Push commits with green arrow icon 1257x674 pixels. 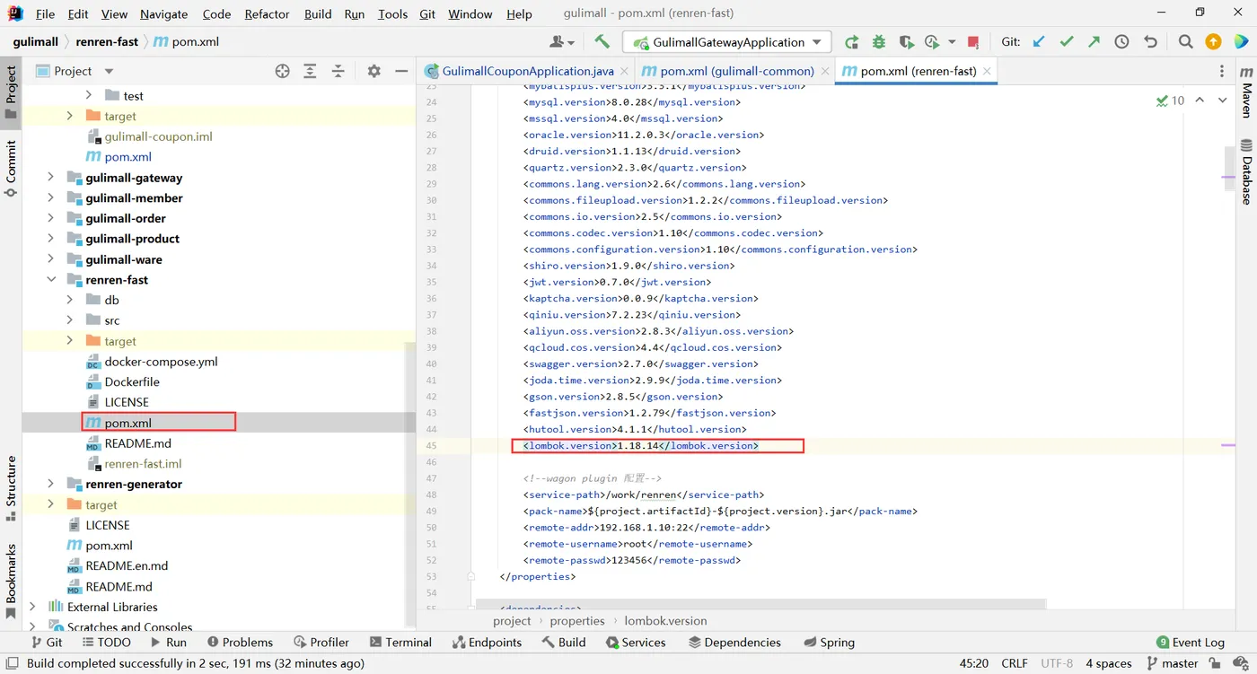pyautogui.click(x=1094, y=42)
